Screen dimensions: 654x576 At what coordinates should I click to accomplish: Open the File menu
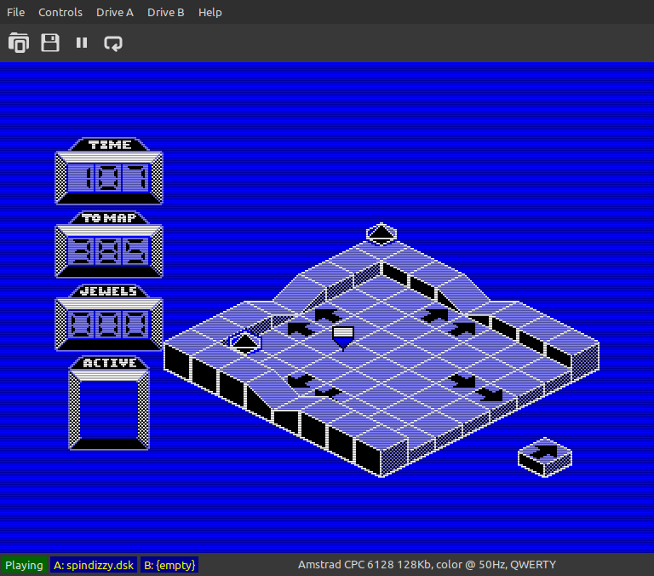(16, 13)
